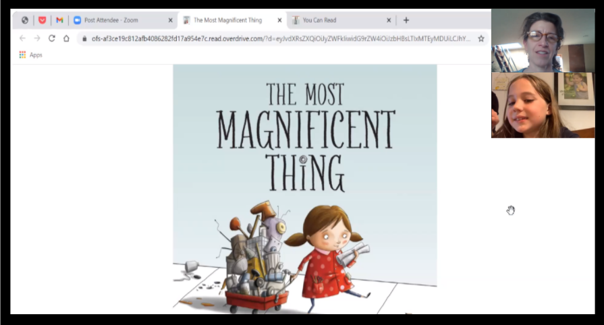
Task: Close The Most Magnificent Thing tab
Action: 279,20
